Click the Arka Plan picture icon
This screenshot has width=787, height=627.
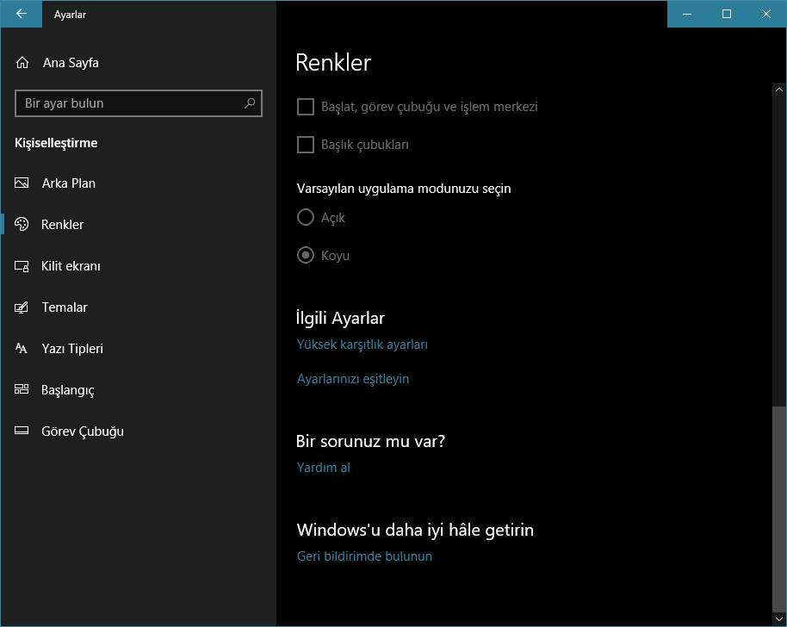(x=22, y=183)
